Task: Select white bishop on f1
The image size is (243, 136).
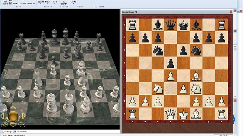Action: pos(196,114)
